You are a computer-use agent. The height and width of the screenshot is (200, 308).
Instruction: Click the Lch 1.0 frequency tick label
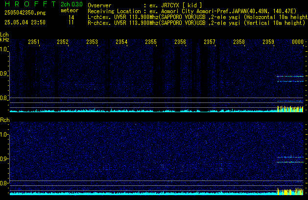pos(3,49)
